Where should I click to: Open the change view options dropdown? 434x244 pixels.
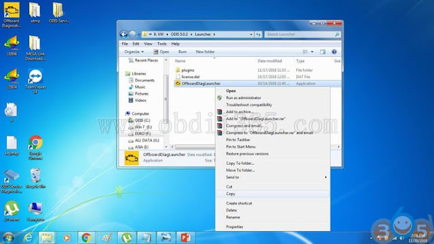click(x=312, y=52)
